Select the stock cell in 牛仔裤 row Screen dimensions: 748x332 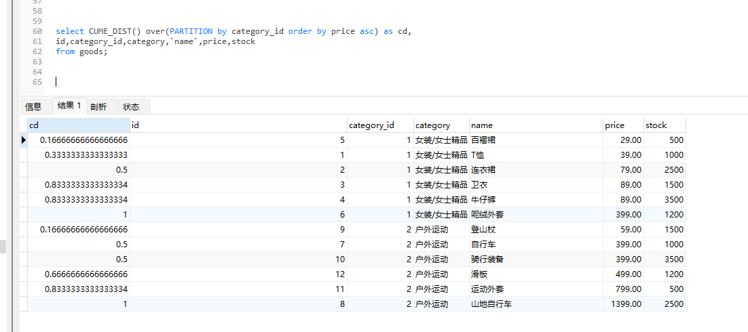click(x=665, y=200)
